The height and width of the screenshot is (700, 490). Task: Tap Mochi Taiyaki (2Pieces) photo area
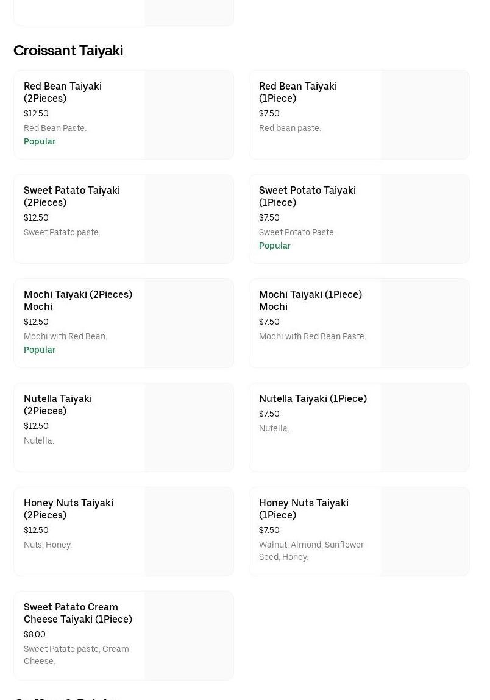(x=189, y=323)
